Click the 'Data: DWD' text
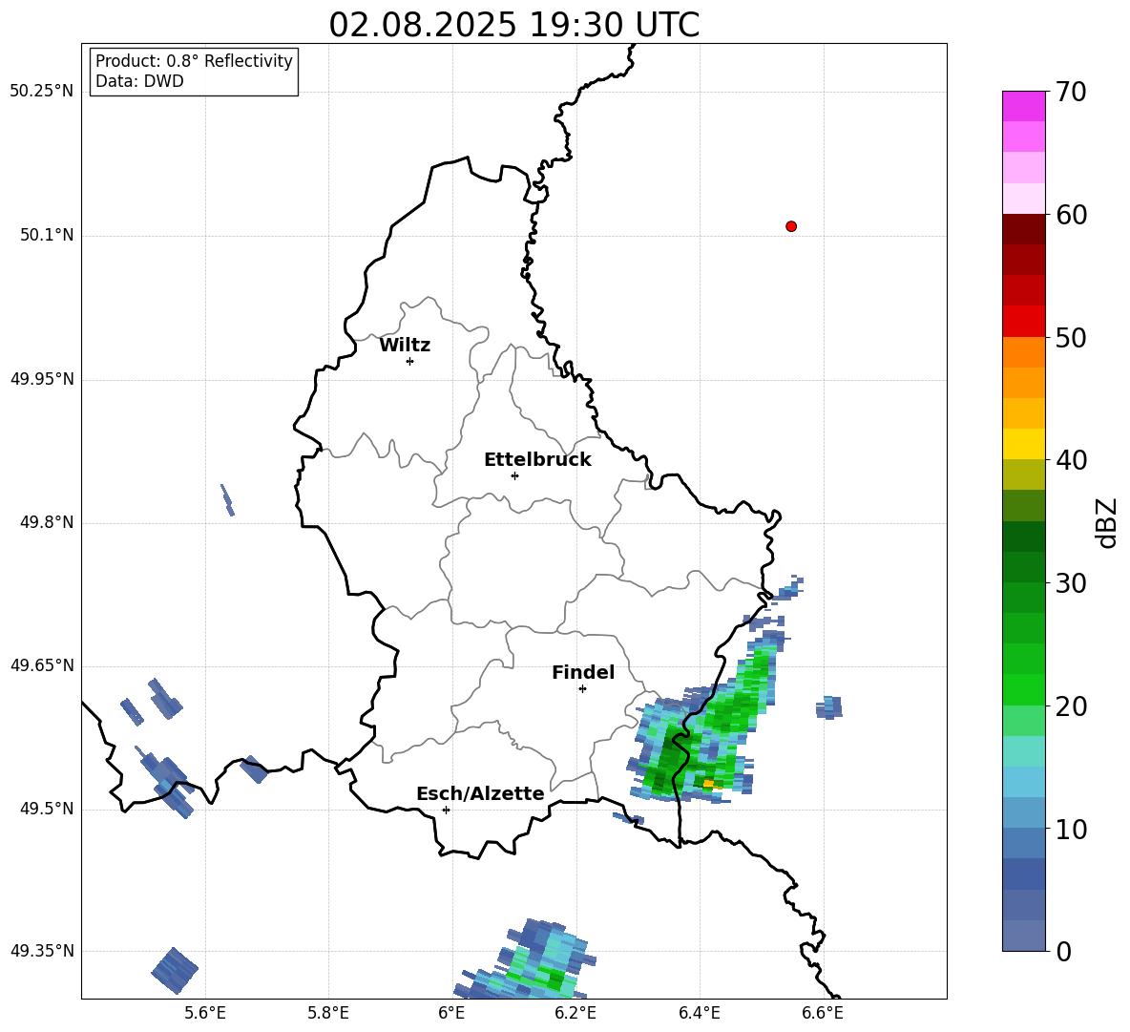The image size is (1130, 1032). point(139,81)
